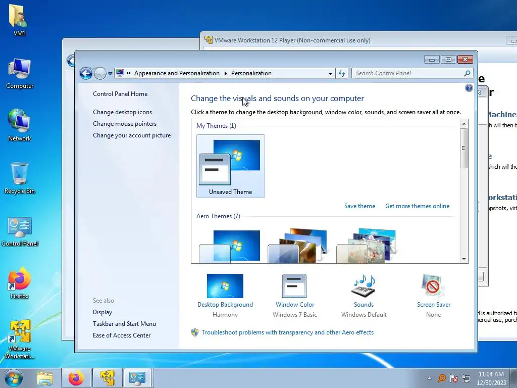Open help with the question mark icon

point(469,88)
